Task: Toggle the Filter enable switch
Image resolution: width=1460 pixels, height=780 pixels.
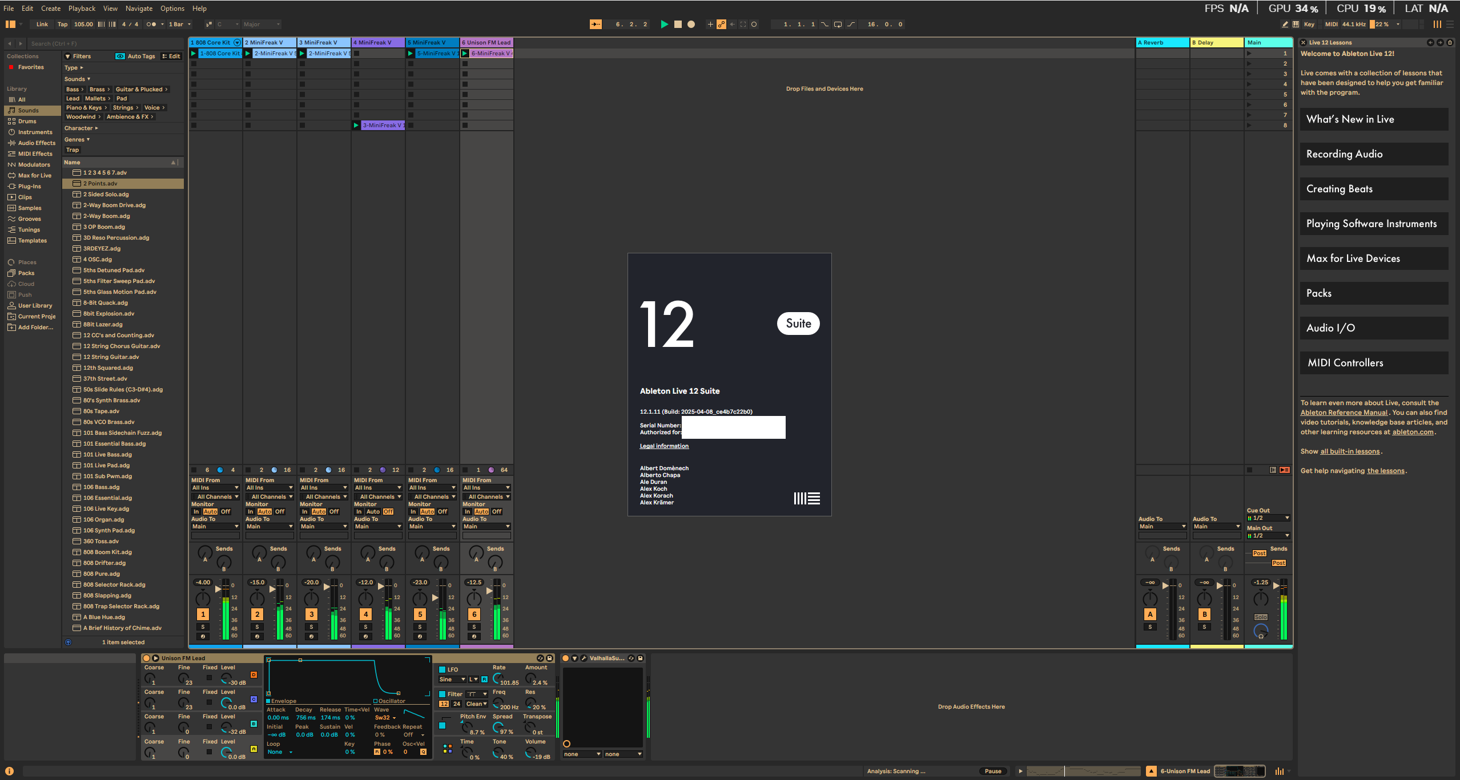Action: coord(442,694)
